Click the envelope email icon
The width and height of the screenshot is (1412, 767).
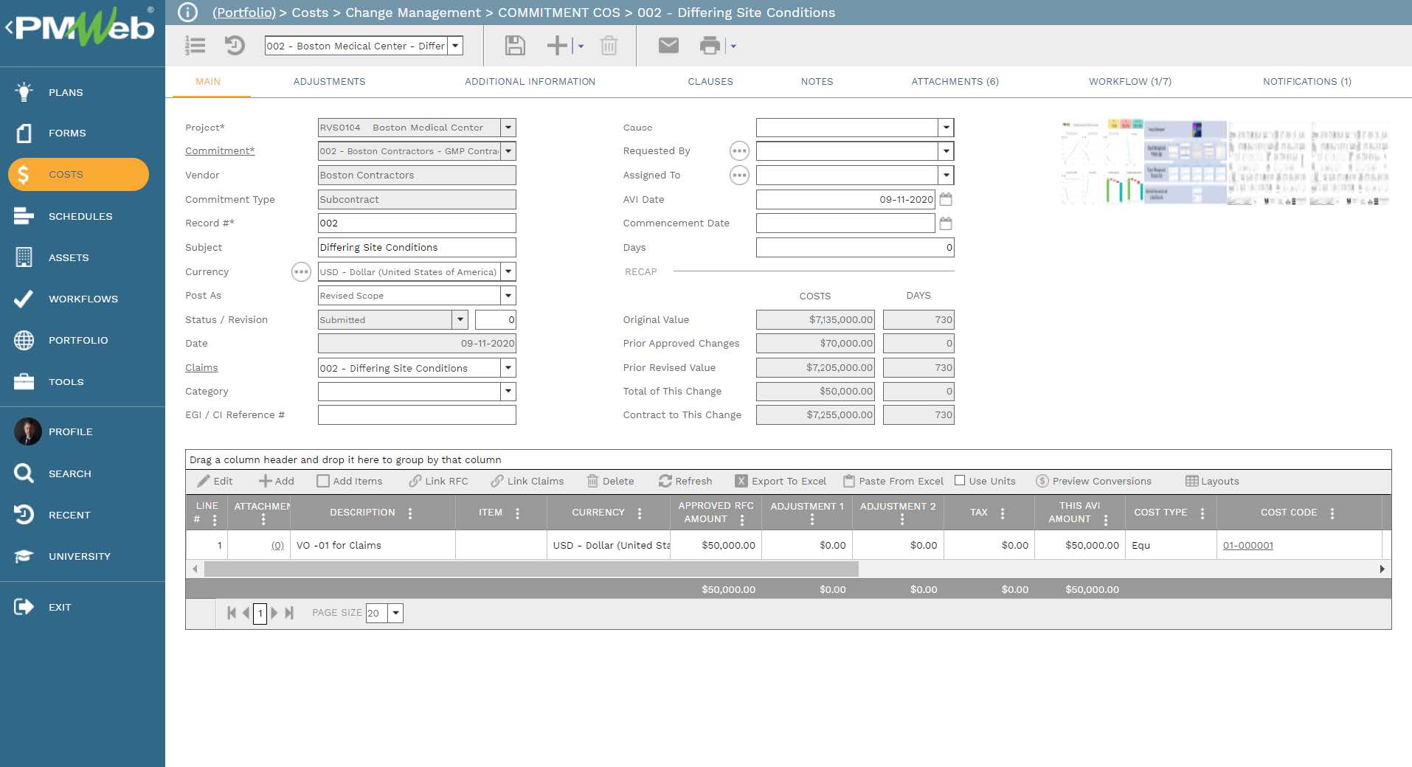click(668, 46)
